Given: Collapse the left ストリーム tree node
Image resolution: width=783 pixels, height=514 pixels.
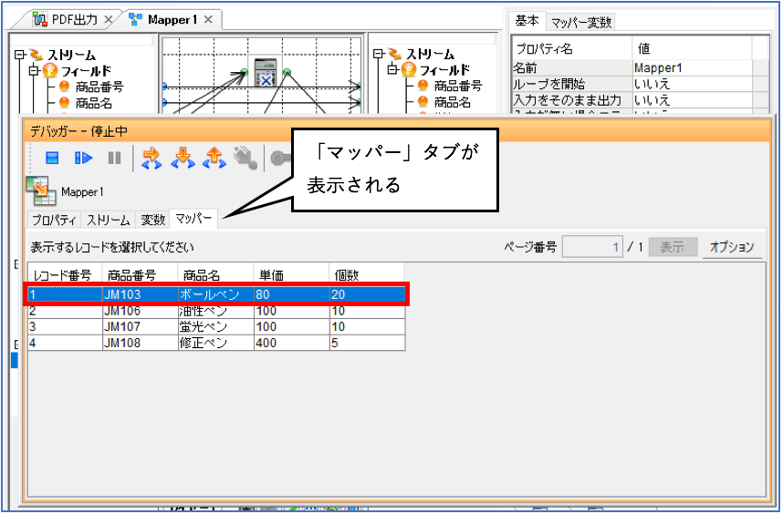Looking at the screenshot, I should [x=19, y=55].
